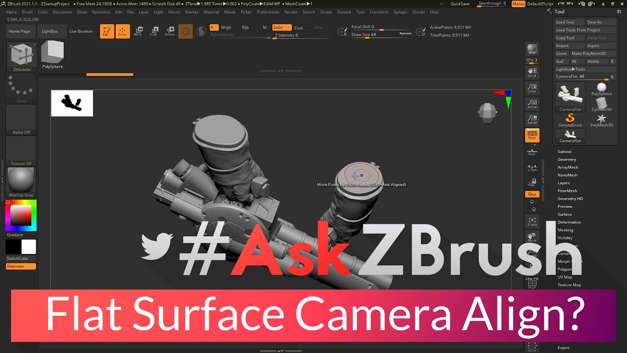
Task: Click the Clone tool button
Action: [561, 53]
